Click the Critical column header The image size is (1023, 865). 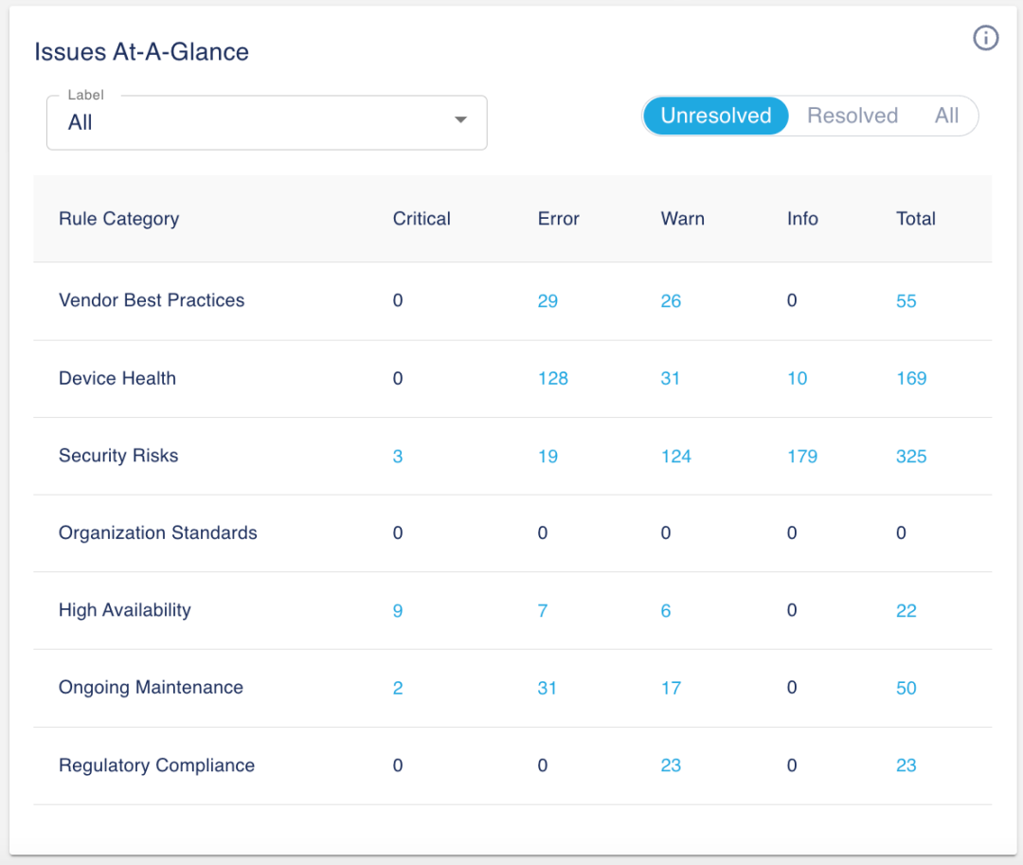coord(422,219)
